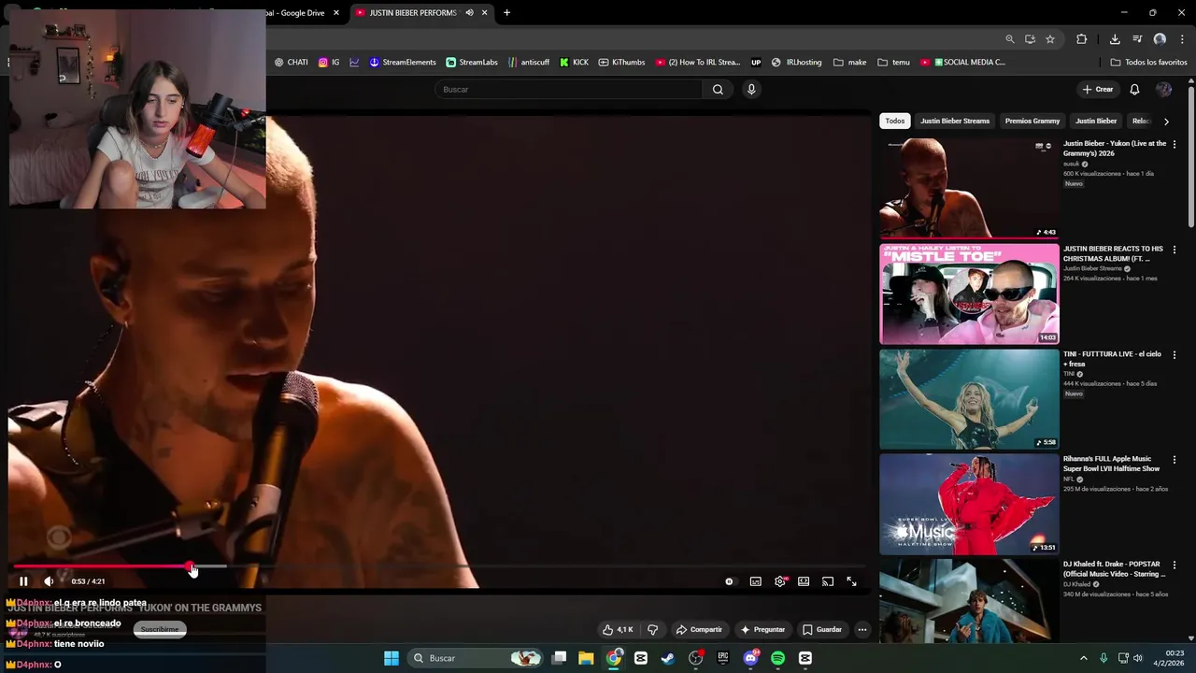
Task: Open the MISTLE TOE reaction thumbnail
Action: [x=969, y=294]
